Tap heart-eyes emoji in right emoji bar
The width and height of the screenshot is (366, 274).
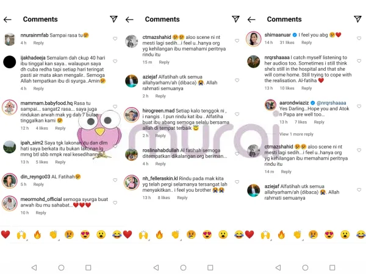coord(329,234)
